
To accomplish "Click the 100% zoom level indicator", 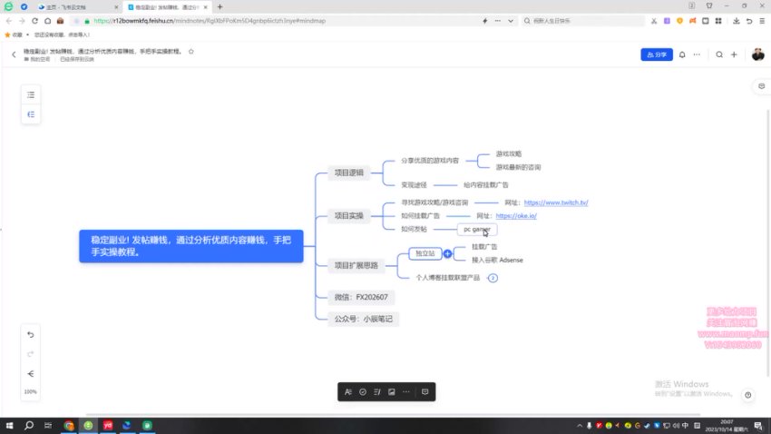I will (30, 391).
